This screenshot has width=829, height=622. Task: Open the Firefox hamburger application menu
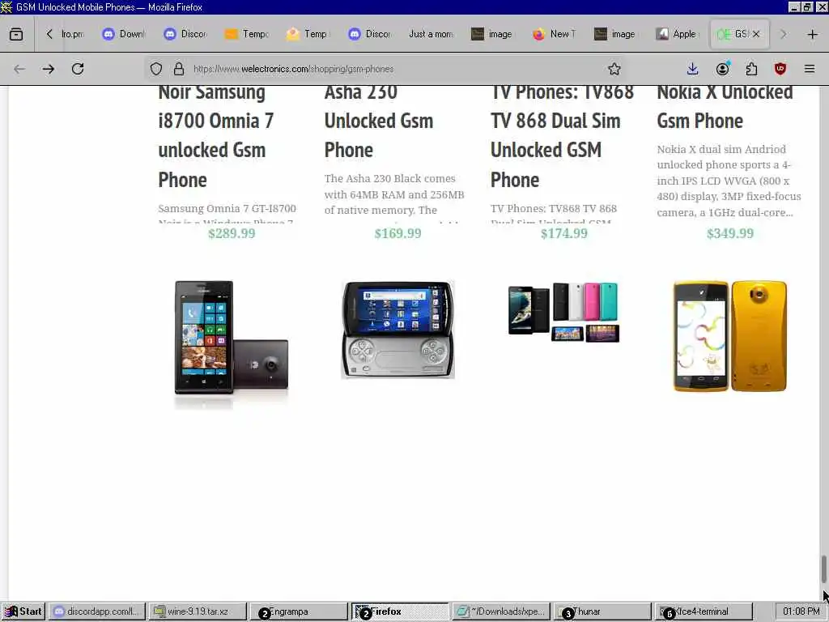(x=810, y=69)
